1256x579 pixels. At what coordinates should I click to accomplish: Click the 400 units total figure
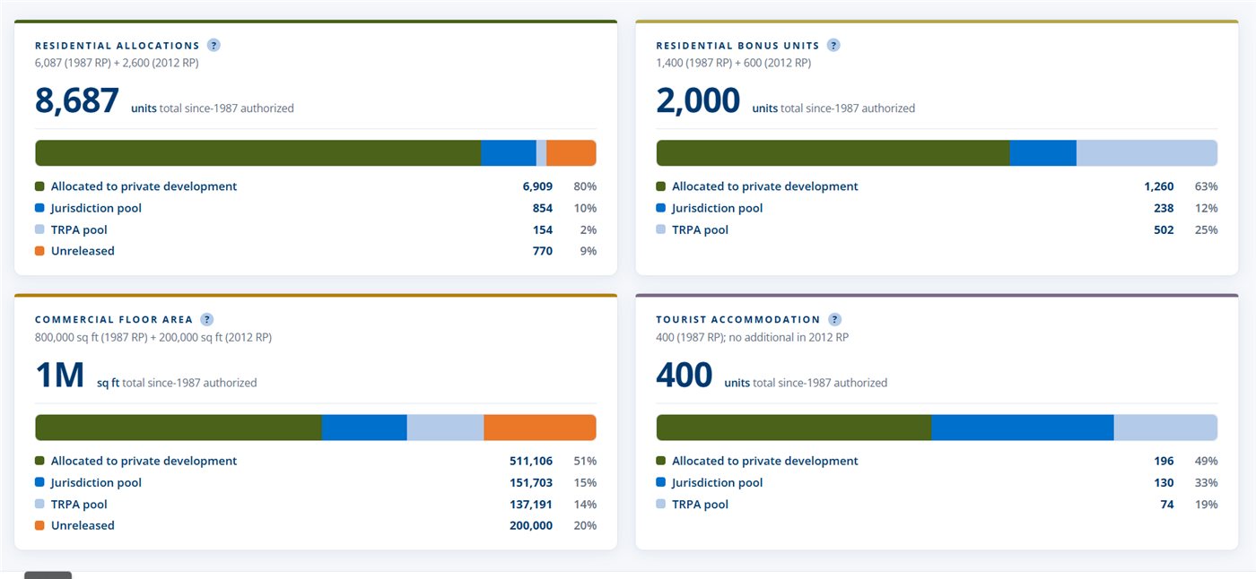click(685, 375)
